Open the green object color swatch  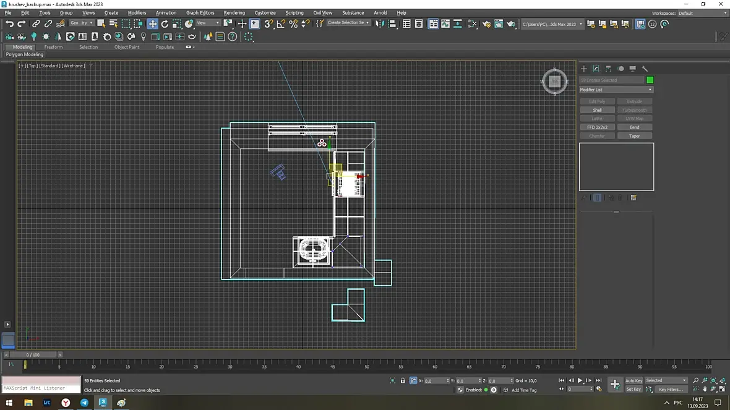tap(650, 80)
